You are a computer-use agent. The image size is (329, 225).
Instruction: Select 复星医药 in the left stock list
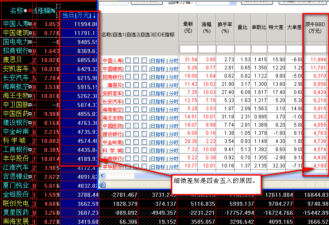tap(16, 212)
